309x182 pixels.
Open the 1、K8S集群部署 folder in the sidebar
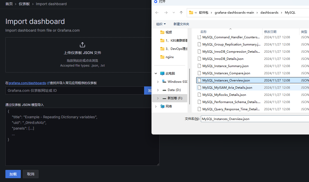(x=174, y=40)
